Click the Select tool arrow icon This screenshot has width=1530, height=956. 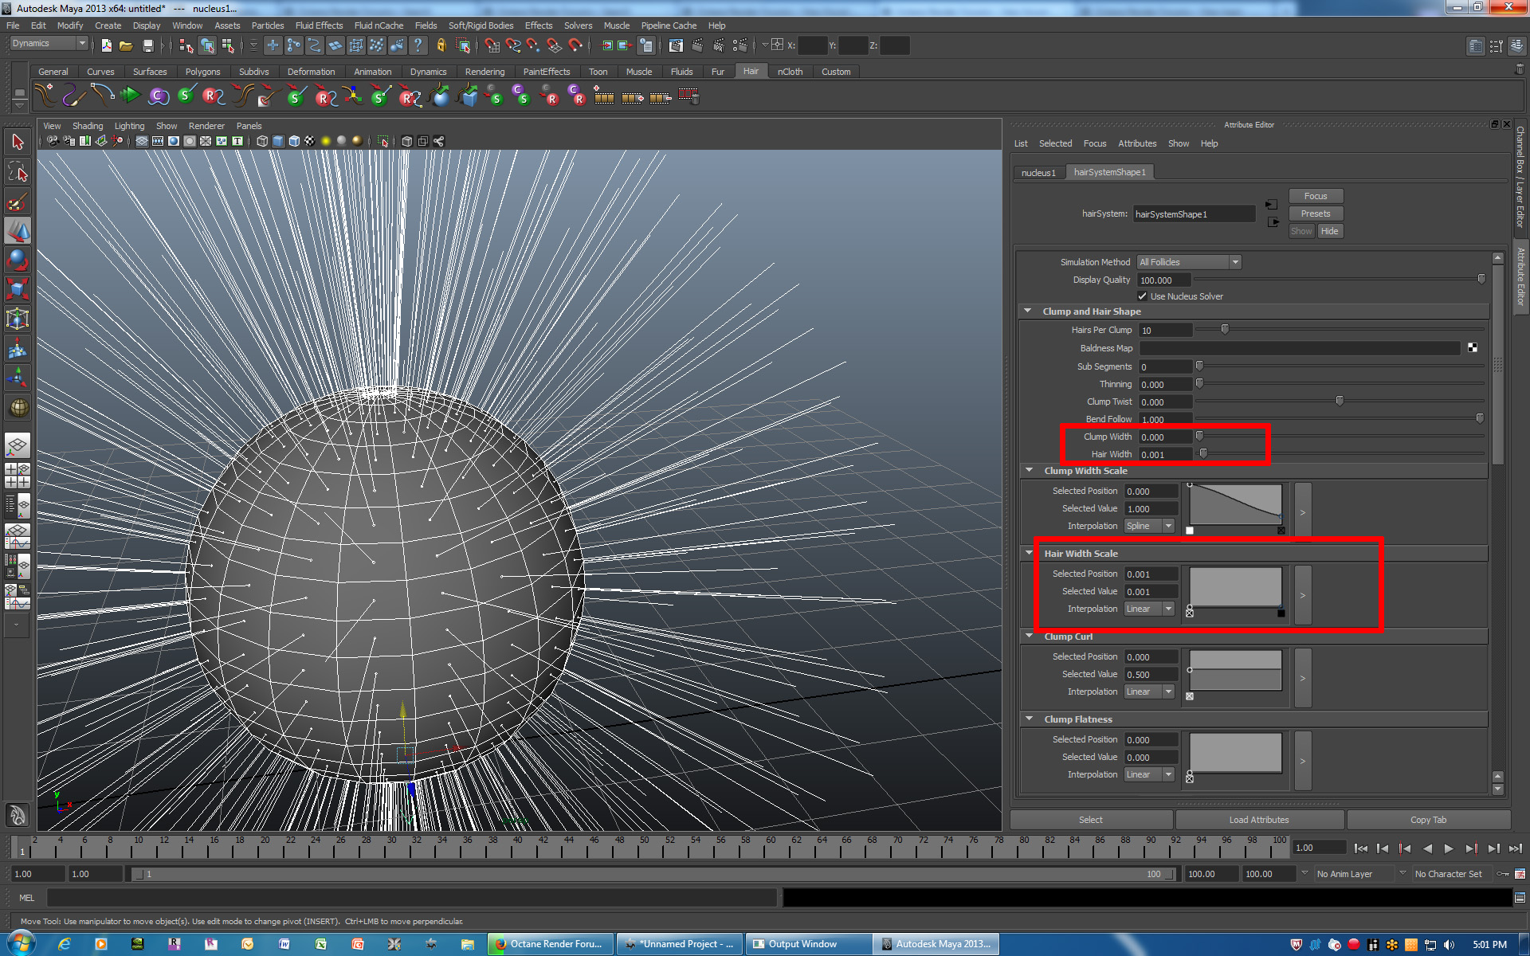[18, 143]
